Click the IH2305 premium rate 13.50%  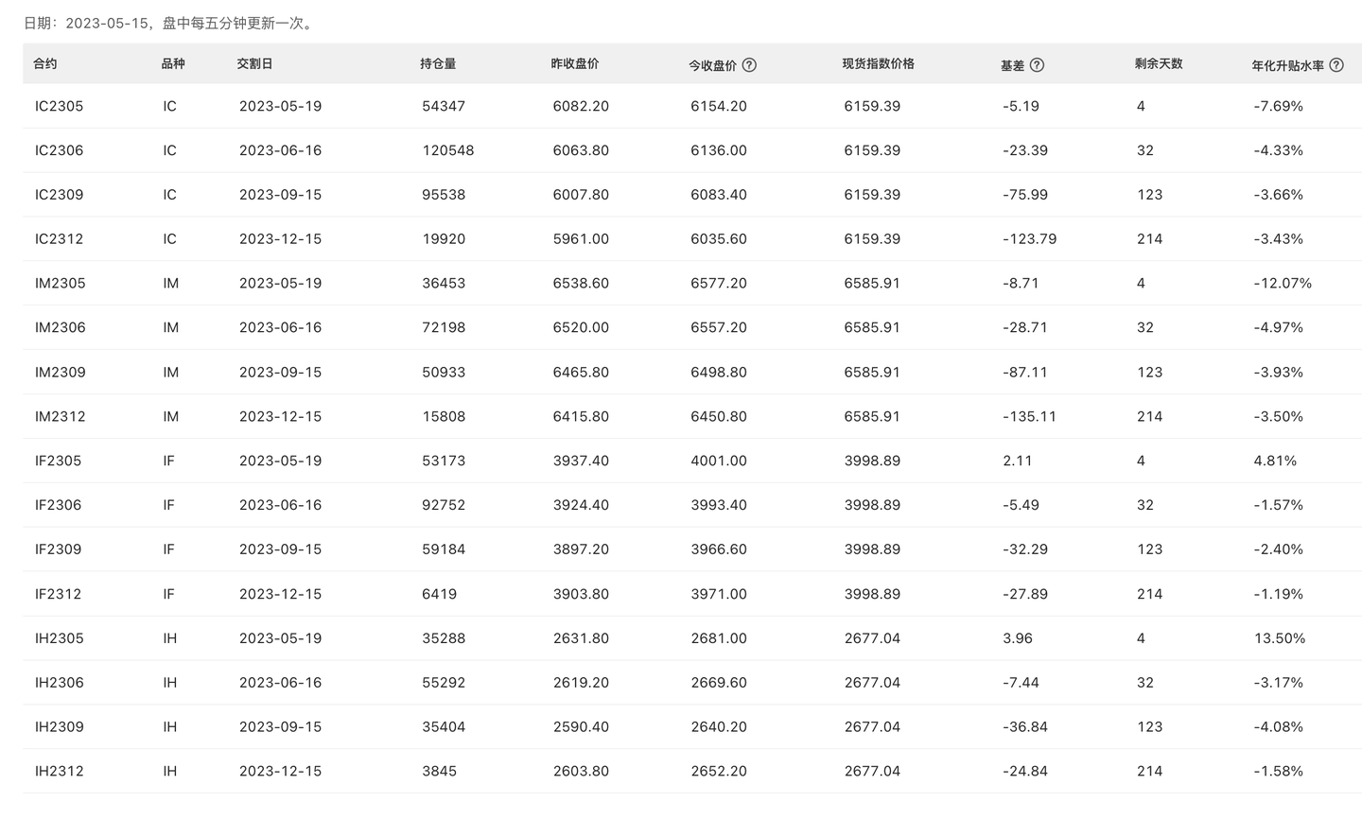pos(1279,638)
